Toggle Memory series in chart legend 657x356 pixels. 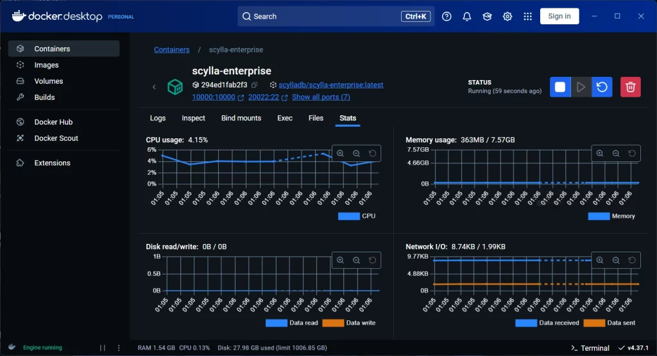point(611,216)
